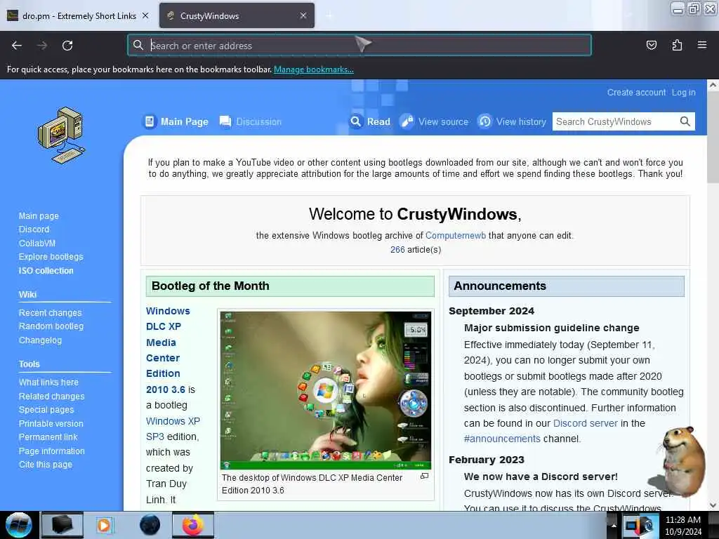Open the Computernewb link
This screenshot has height=539, width=719.
[x=455, y=235]
